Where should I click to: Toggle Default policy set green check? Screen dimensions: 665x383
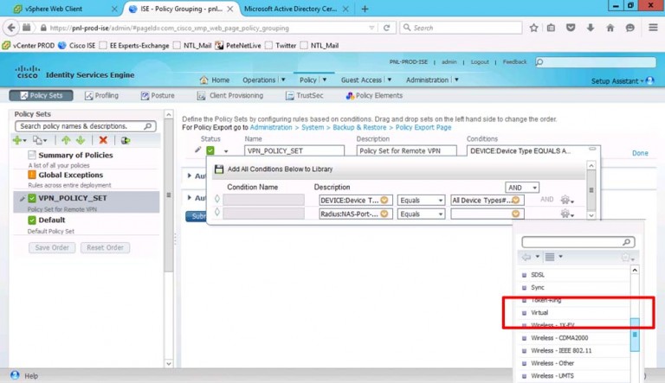32,220
